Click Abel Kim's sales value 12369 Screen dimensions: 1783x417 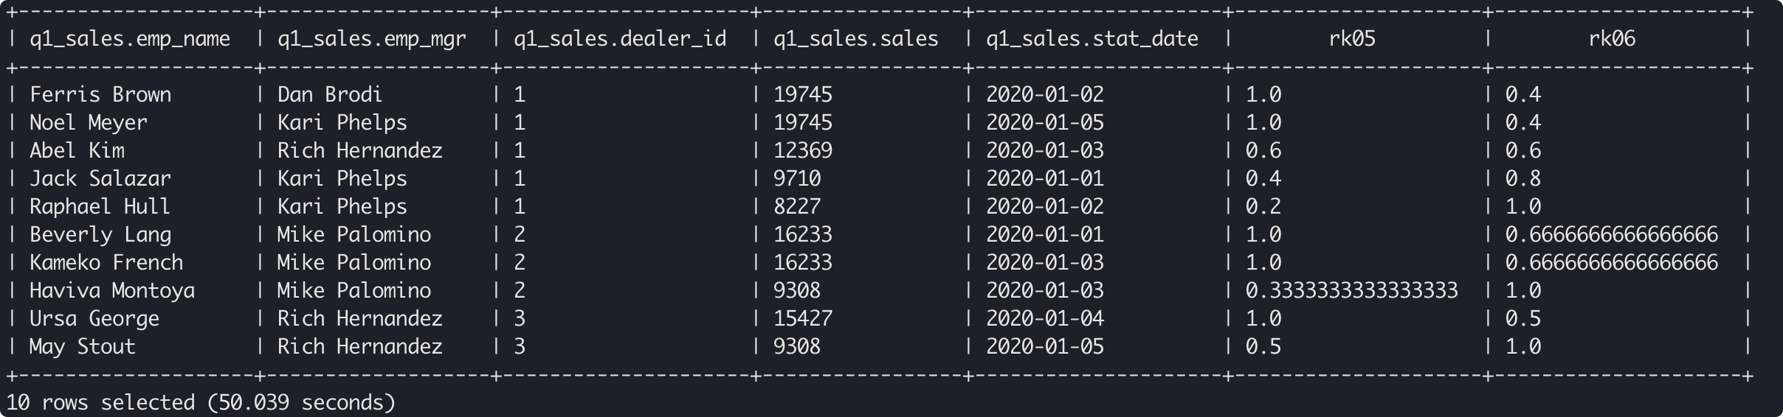(x=803, y=150)
